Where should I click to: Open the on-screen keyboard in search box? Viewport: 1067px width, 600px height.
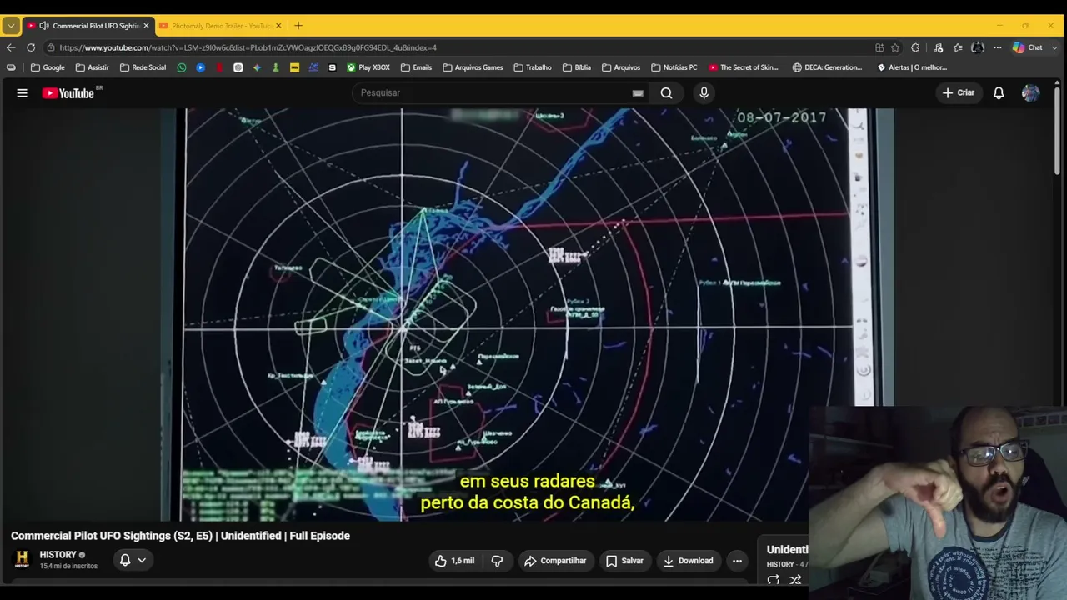coord(638,93)
